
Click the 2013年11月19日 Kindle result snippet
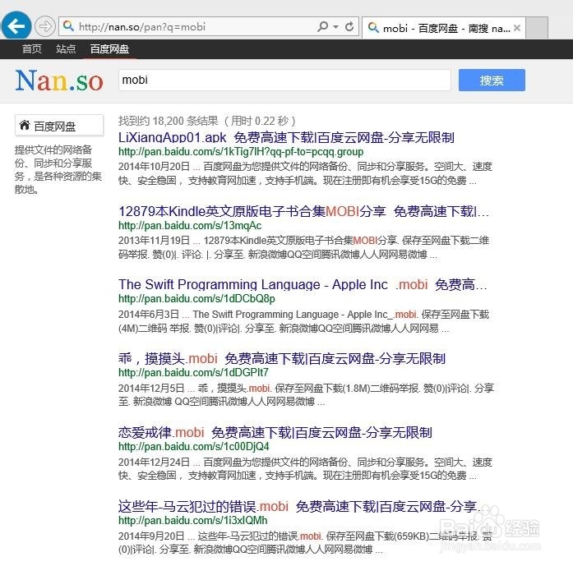point(303,247)
